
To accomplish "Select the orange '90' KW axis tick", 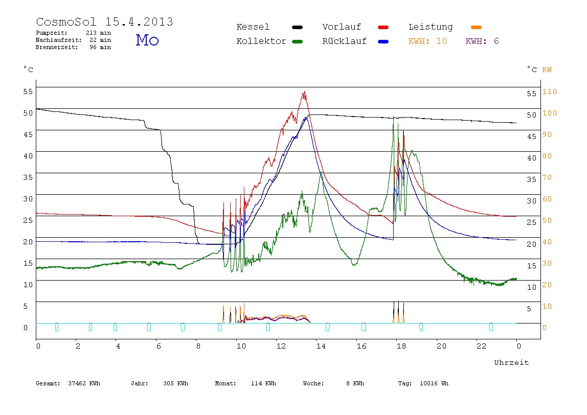I will 547,135.
